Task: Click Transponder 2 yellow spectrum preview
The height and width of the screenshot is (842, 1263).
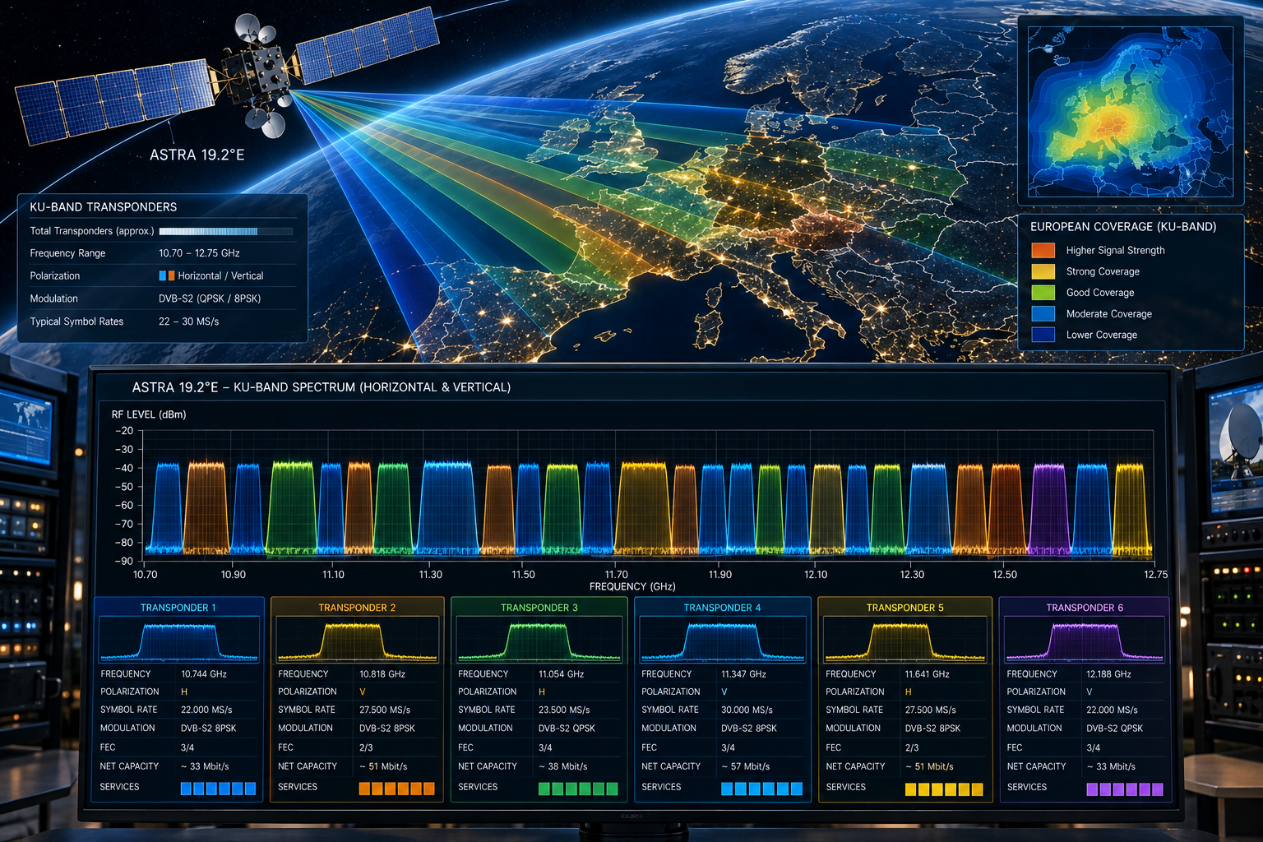Action: (357, 640)
